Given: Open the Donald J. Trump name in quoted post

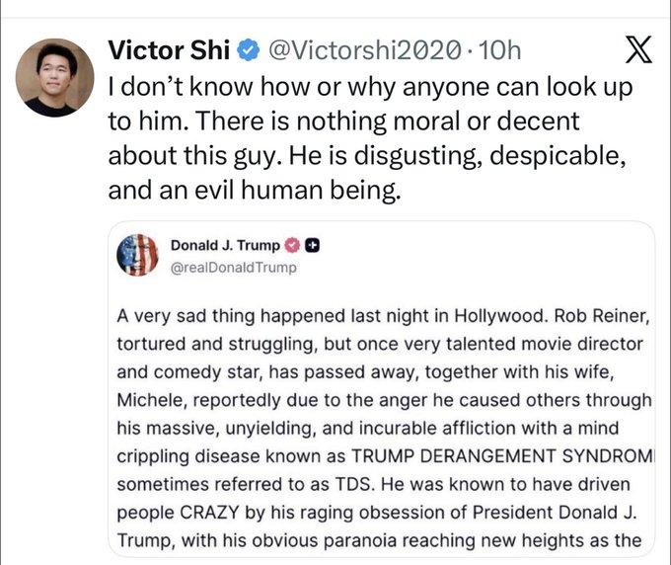Looking at the screenshot, I should click(x=225, y=245).
